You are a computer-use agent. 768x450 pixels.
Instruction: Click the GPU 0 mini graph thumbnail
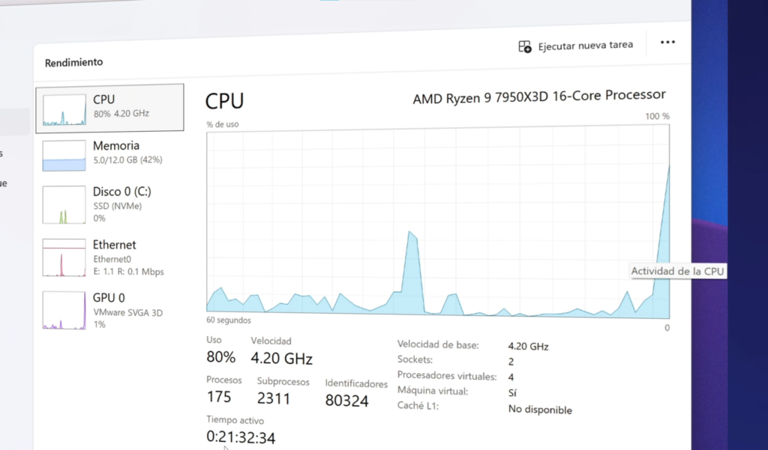click(64, 310)
